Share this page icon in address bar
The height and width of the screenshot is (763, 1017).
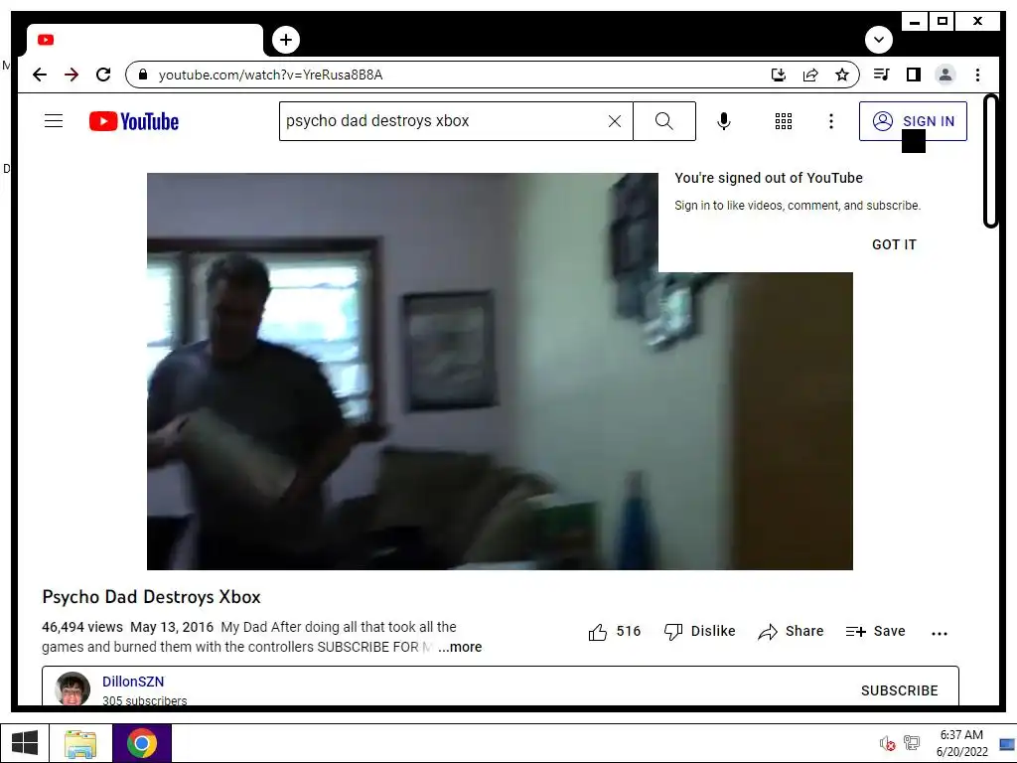click(810, 75)
